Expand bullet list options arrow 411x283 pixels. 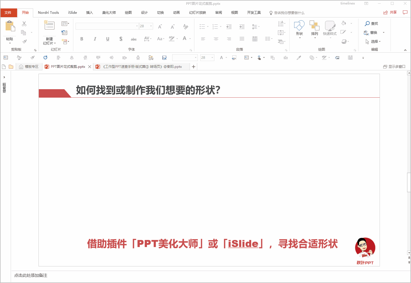pos(208,26)
